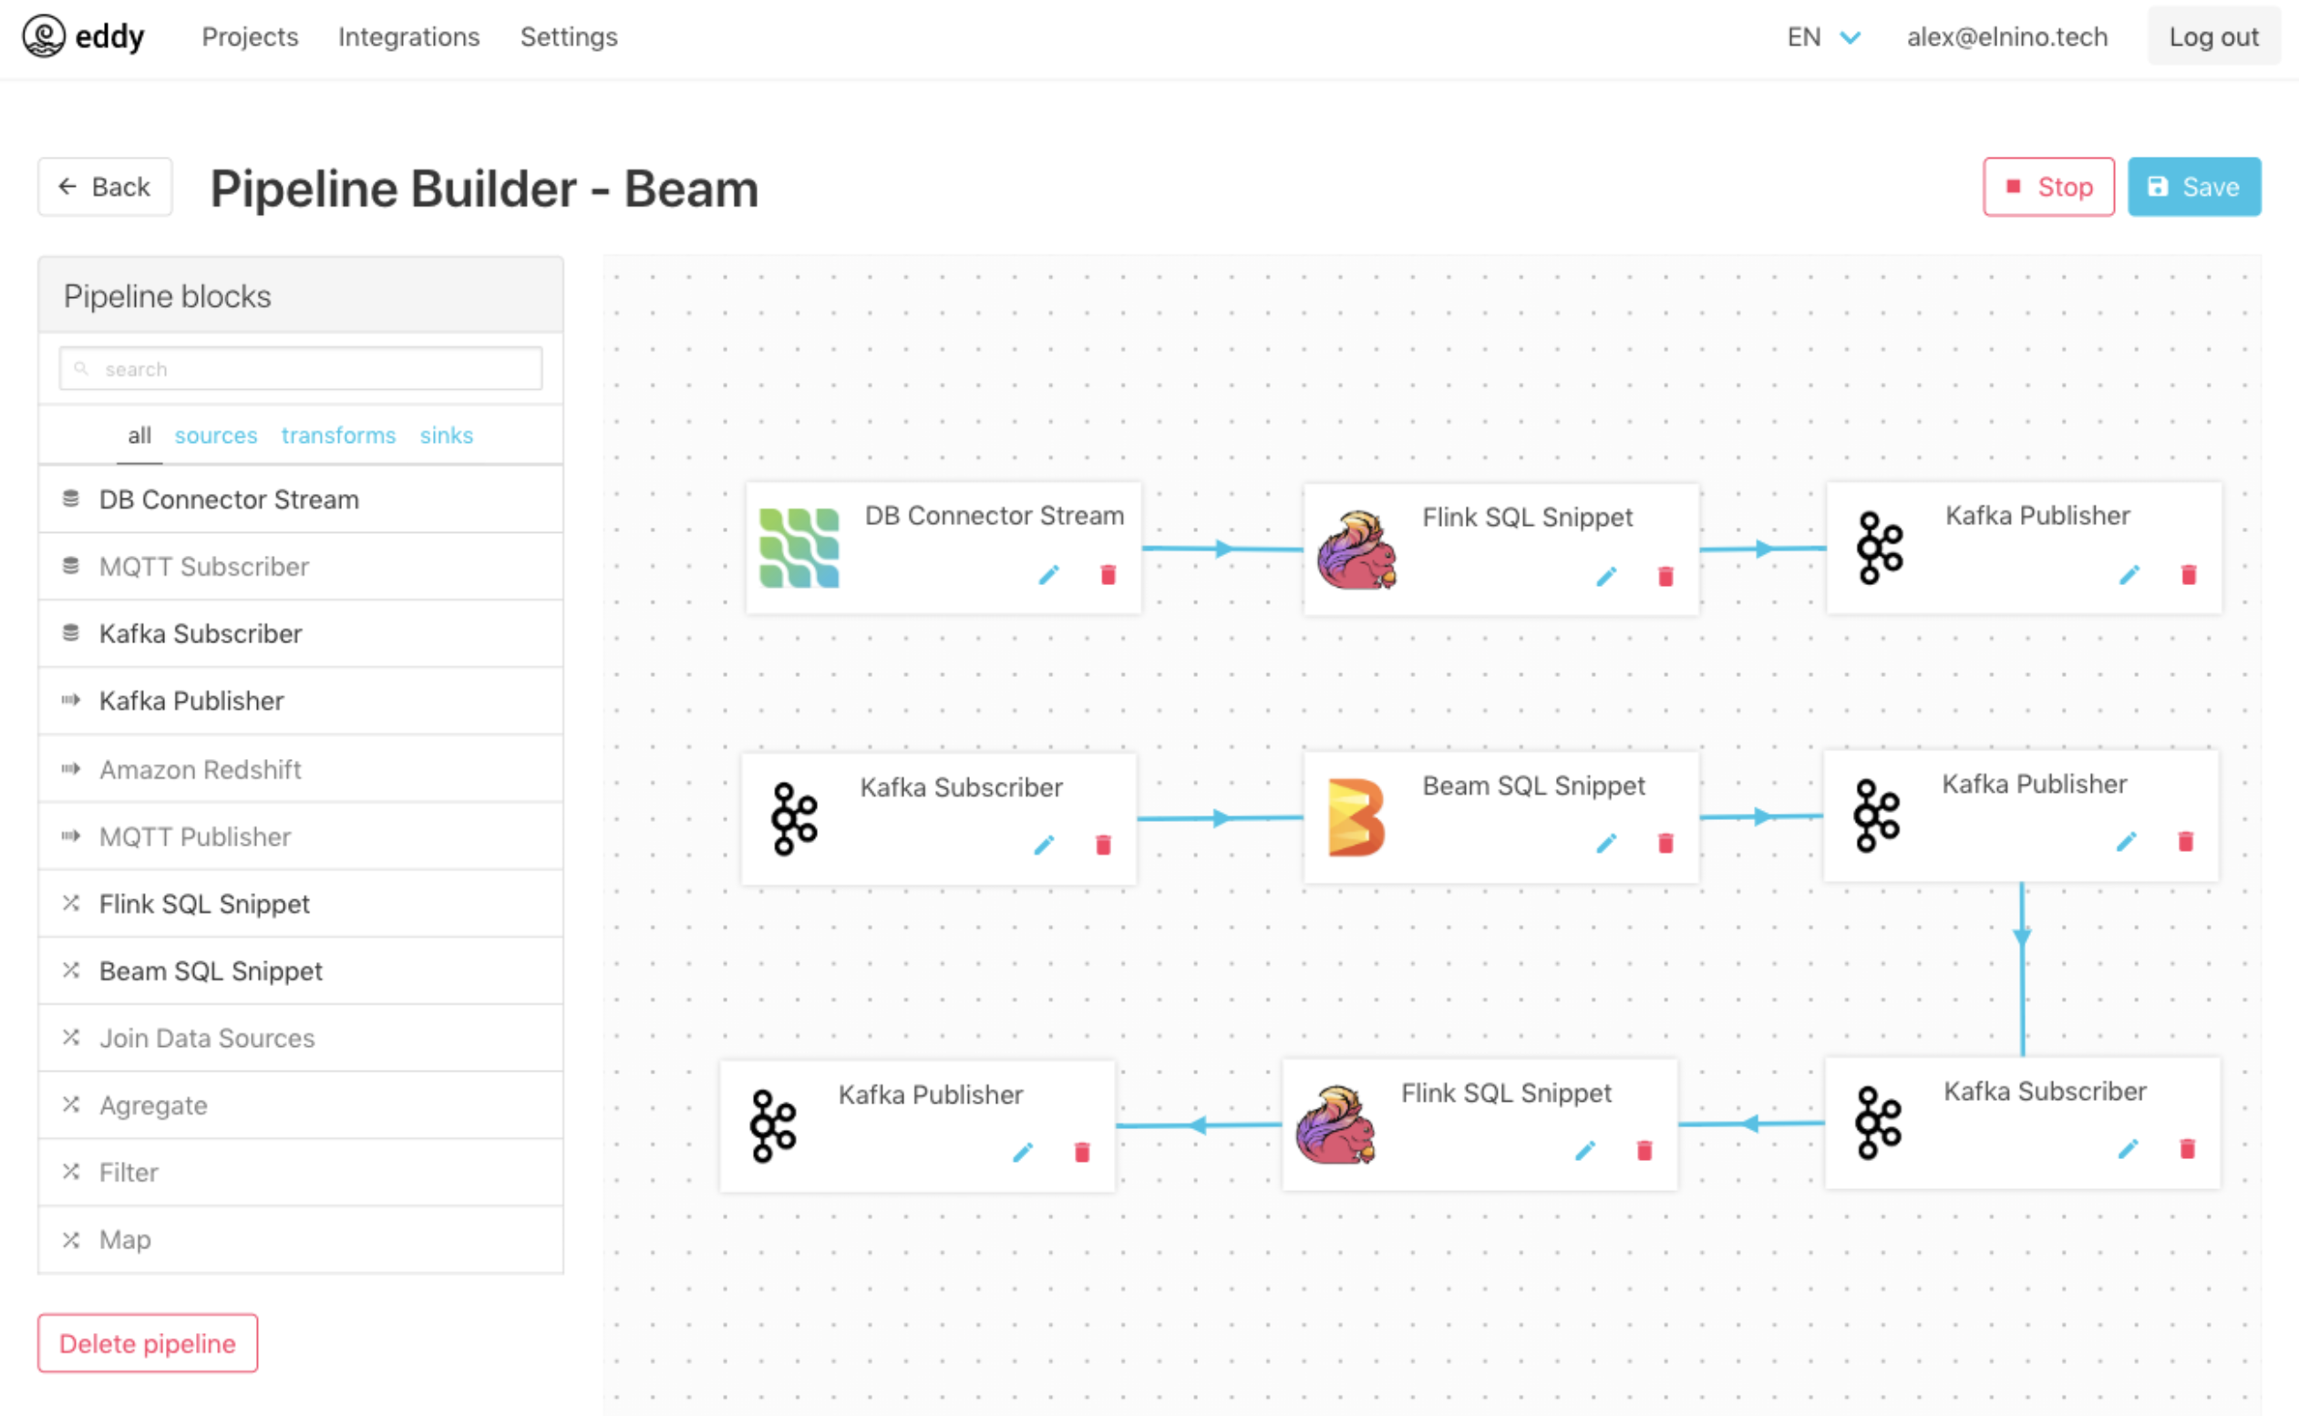Click the search pipeline blocks input field
The width and height of the screenshot is (2299, 1416).
click(x=301, y=369)
